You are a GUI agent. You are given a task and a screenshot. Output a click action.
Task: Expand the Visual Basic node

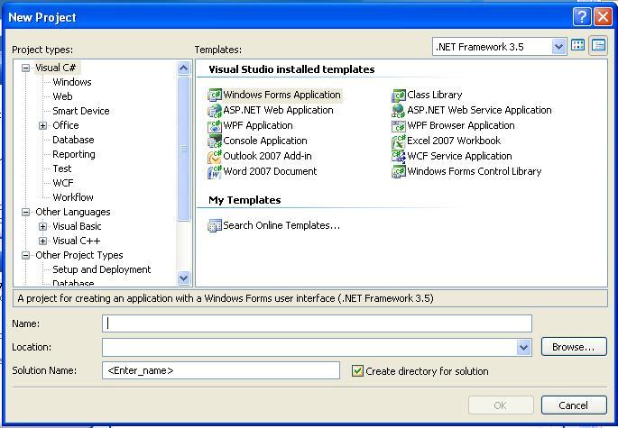click(43, 227)
